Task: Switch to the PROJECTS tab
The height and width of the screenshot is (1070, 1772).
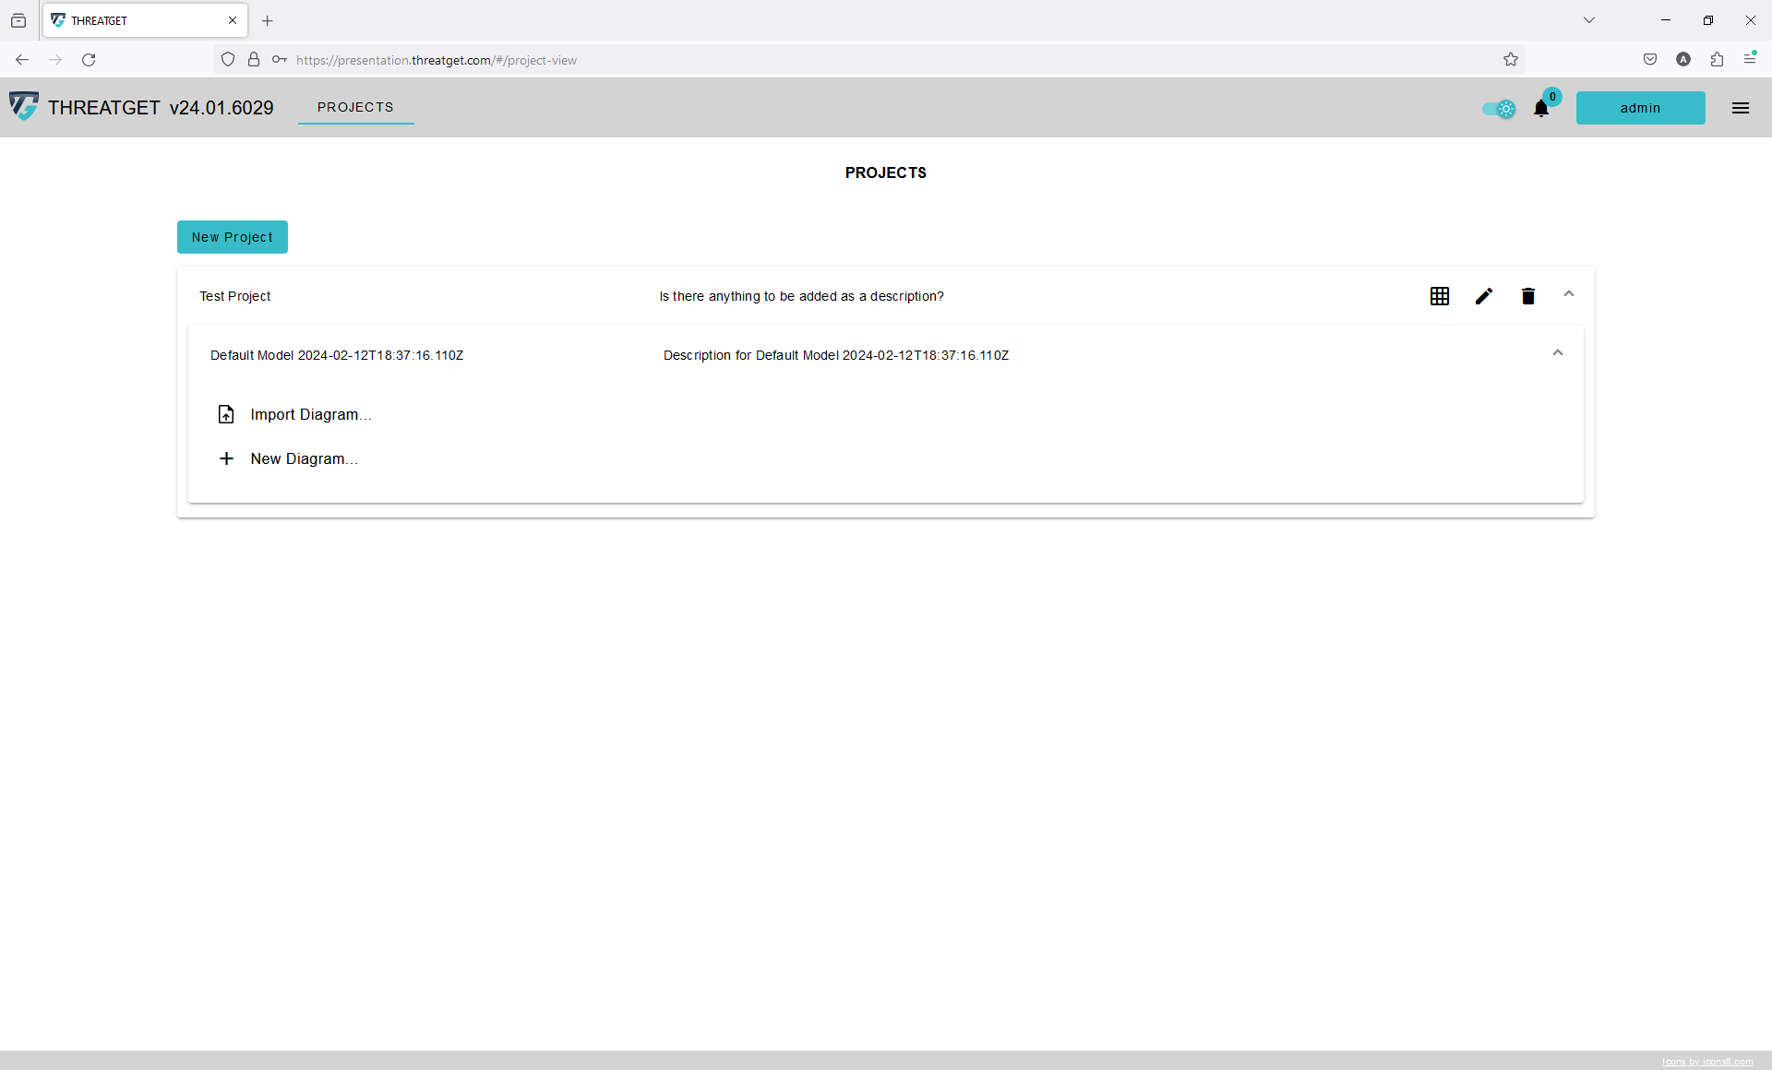Action: 355,107
